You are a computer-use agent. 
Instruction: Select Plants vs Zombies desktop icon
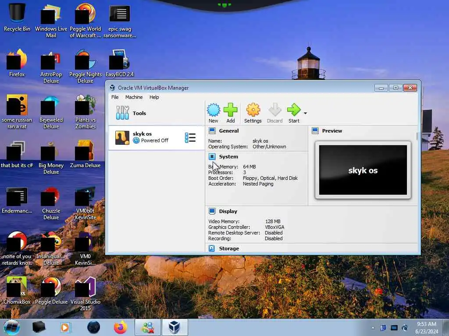86,112
